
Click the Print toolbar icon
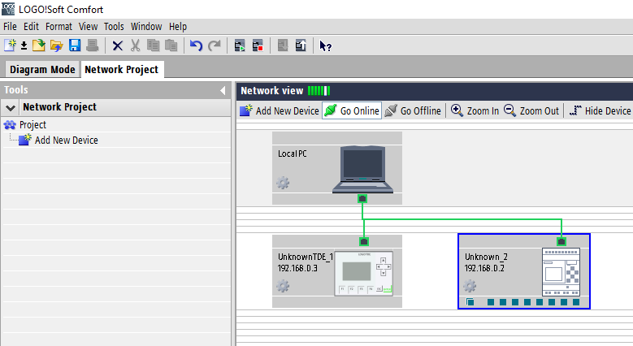coord(93,45)
